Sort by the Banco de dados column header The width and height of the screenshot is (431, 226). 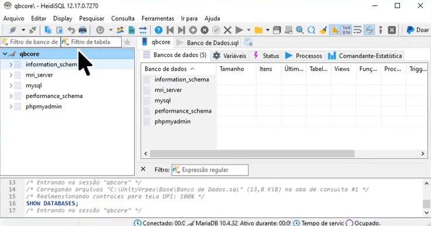(179, 69)
